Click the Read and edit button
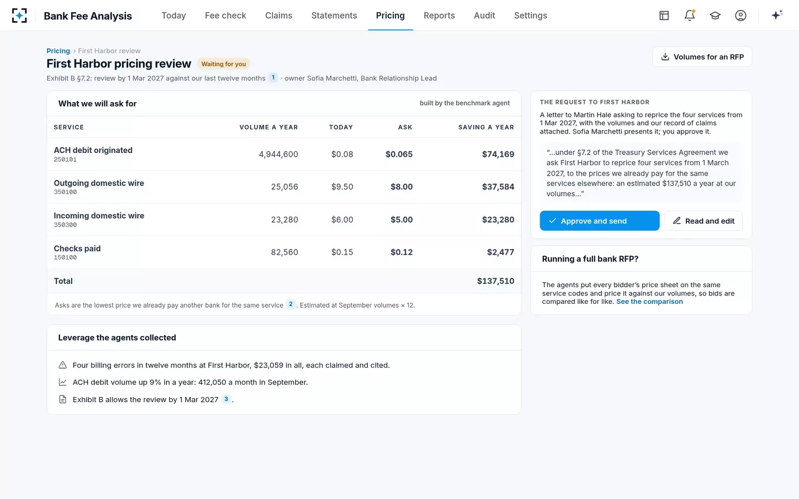 [704, 221]
